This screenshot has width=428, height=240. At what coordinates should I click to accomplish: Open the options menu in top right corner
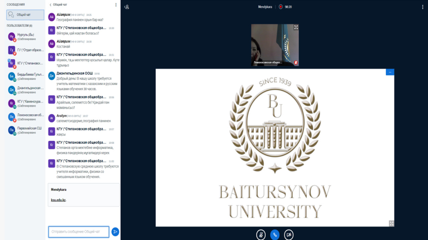click(x=422, y=7)
